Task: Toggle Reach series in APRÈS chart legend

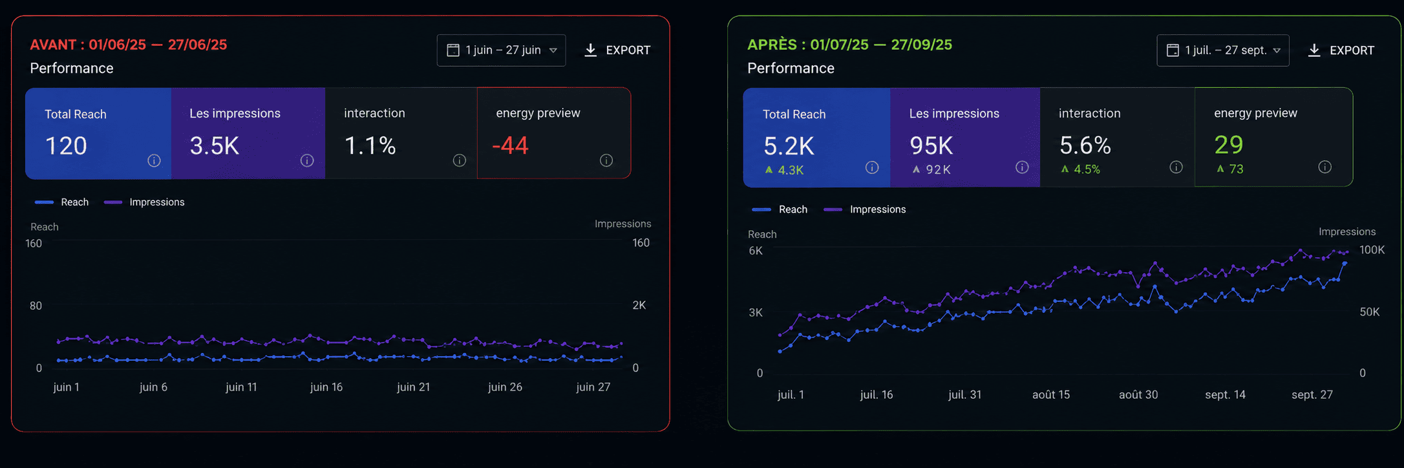Action: coord(780,209)
